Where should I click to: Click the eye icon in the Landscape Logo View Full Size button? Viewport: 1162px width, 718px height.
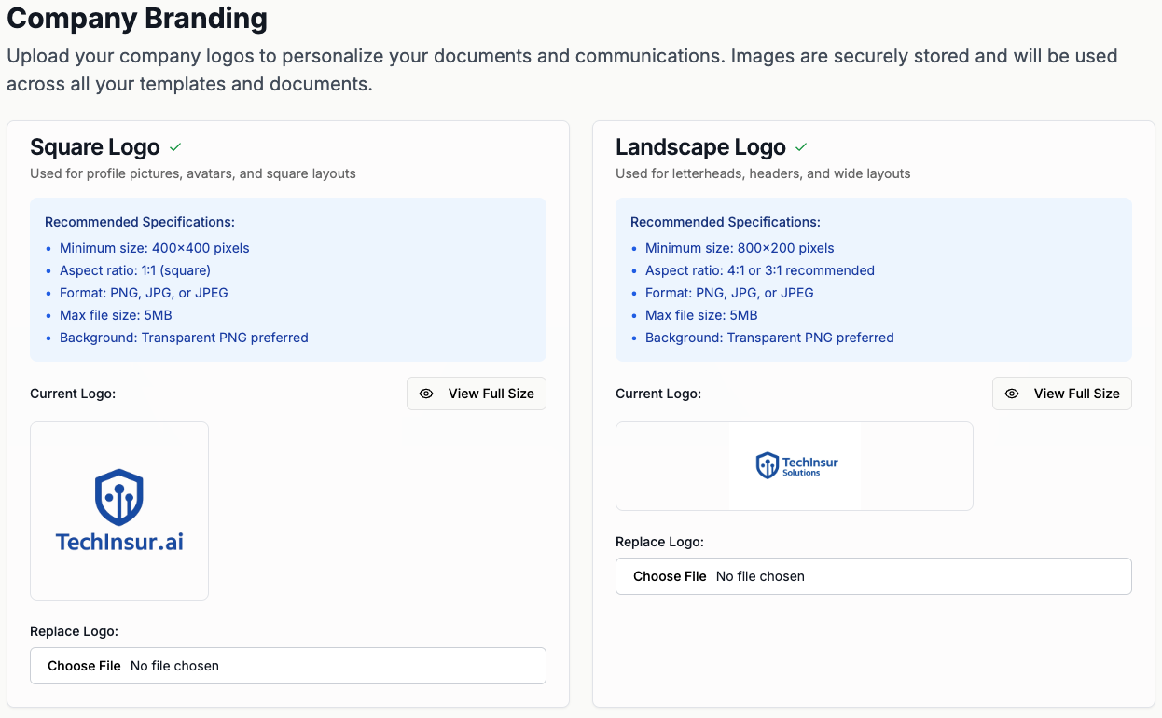(1012, 394)
